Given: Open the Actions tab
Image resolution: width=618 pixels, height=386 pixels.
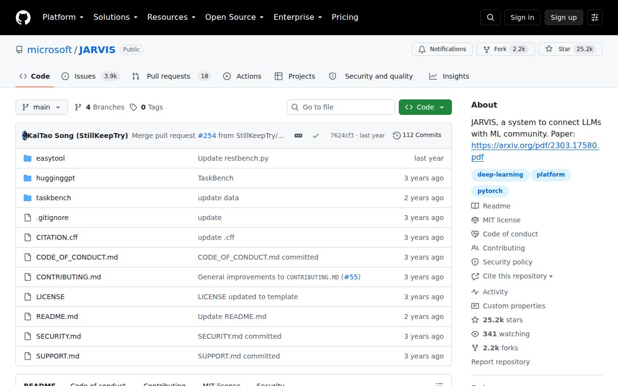Looking at the screenshot, I should pos(242,76).
